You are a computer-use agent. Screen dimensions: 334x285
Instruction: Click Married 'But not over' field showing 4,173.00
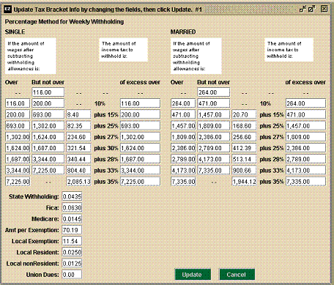pos(213,159)
